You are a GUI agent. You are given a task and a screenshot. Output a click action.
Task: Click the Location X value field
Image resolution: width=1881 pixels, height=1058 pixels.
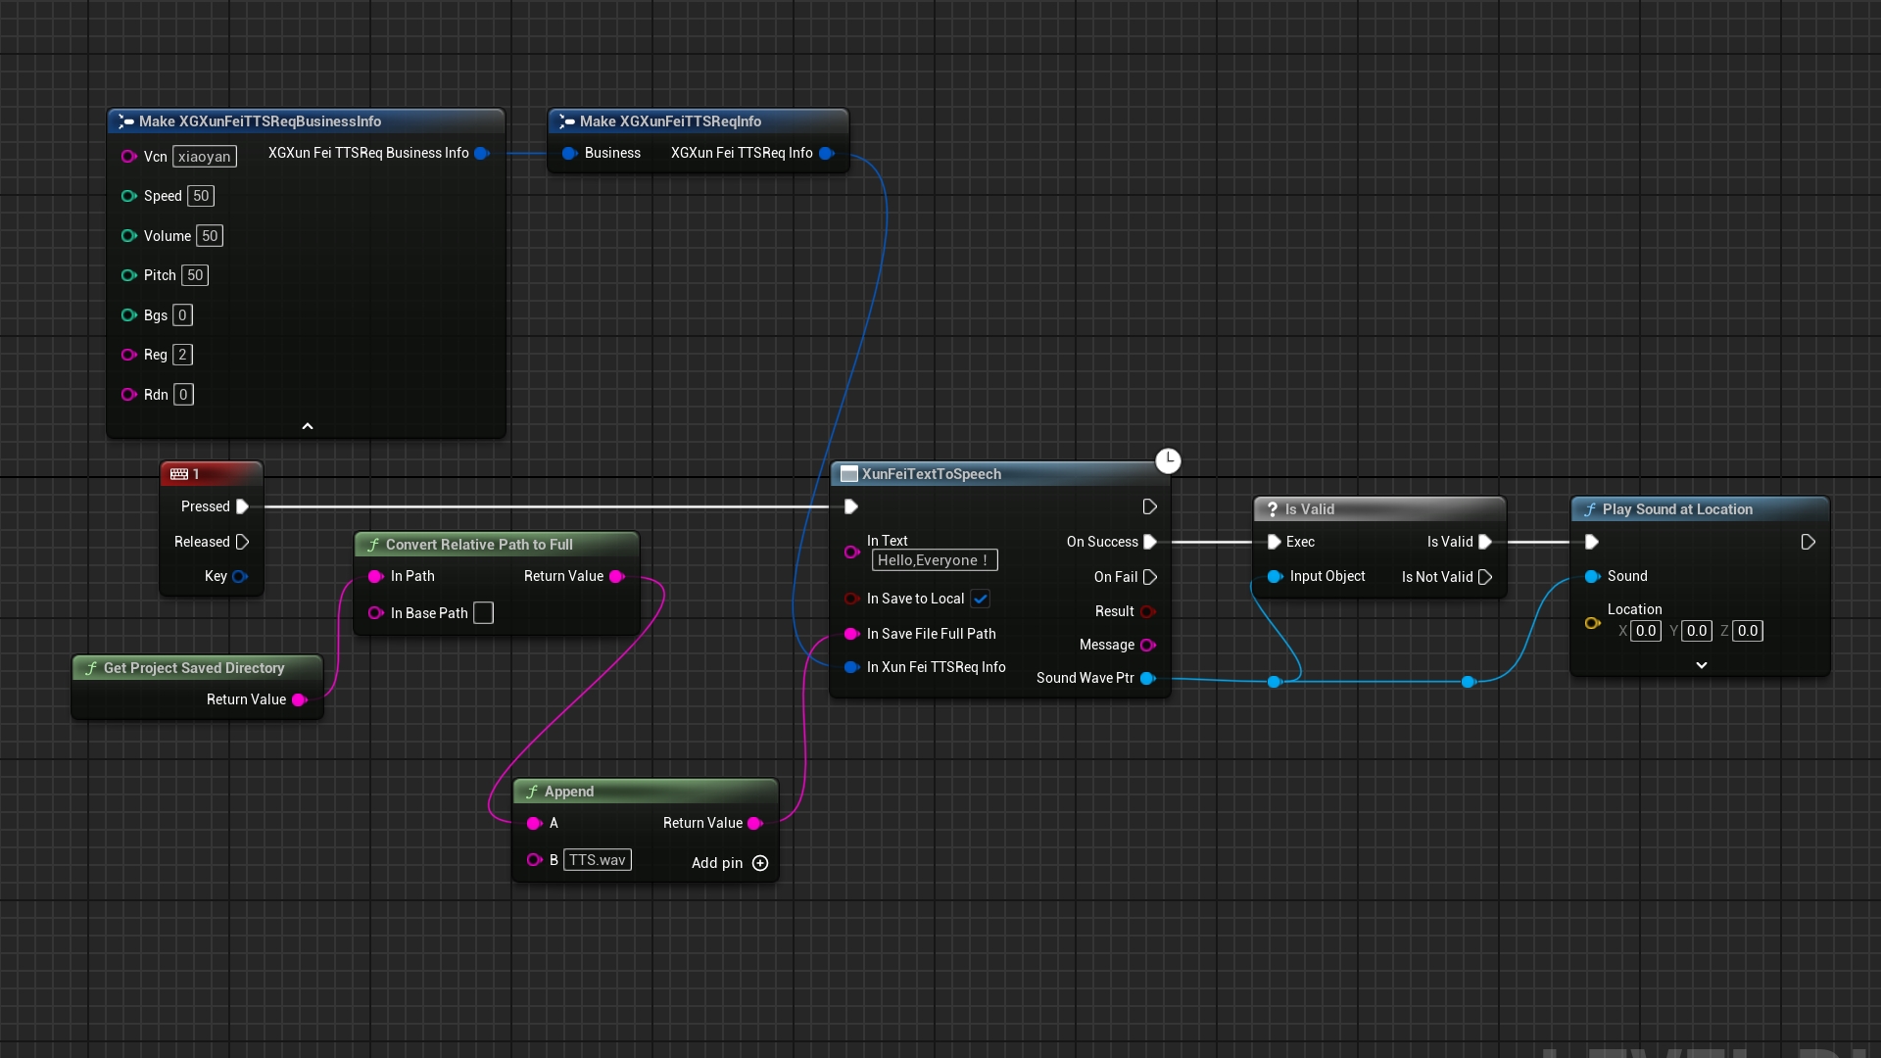coord(1645,631)
